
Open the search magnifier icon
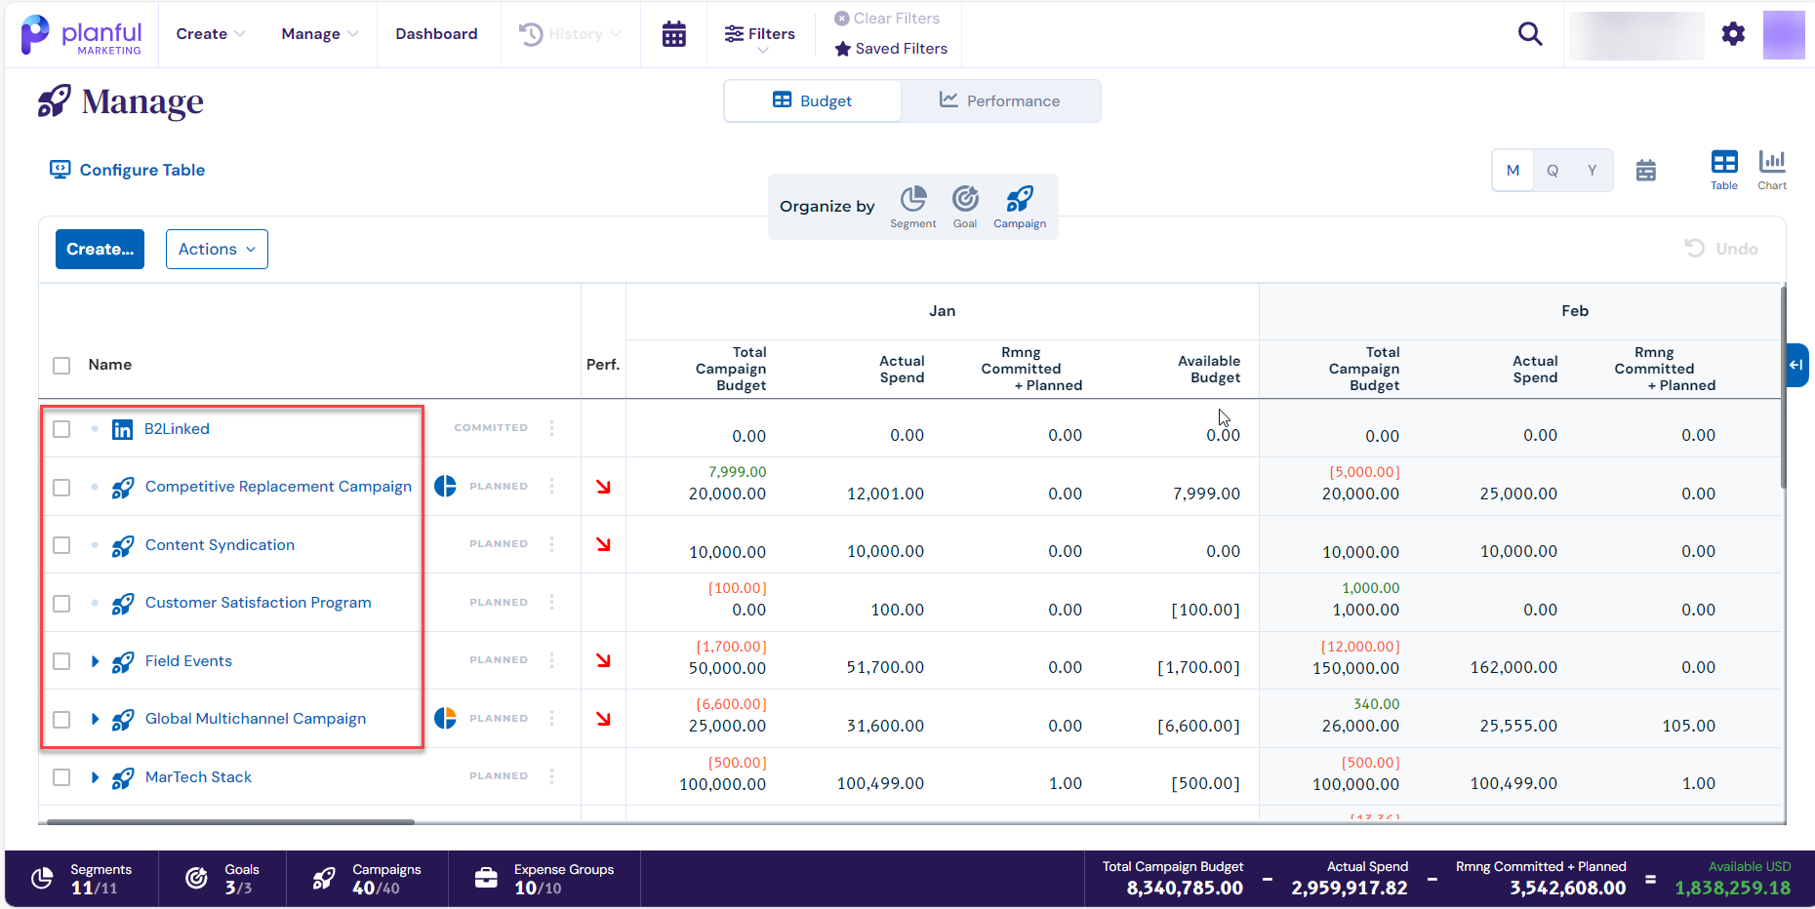pyautogui.click(x=1530, y=34)
